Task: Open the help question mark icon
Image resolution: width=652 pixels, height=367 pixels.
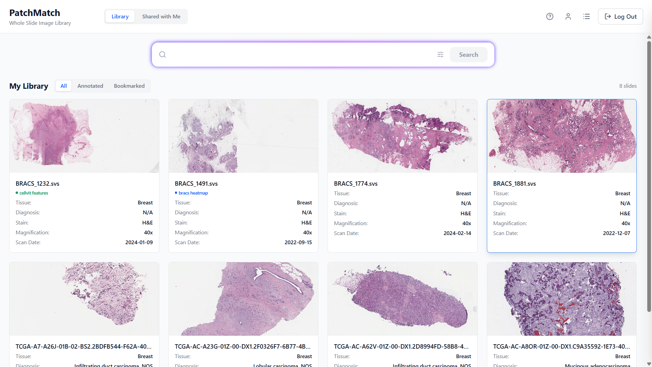Action: tap(550, 16)
